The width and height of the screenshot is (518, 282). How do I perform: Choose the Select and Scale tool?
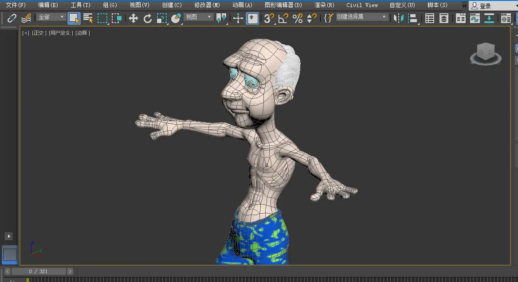click(162, 18)
